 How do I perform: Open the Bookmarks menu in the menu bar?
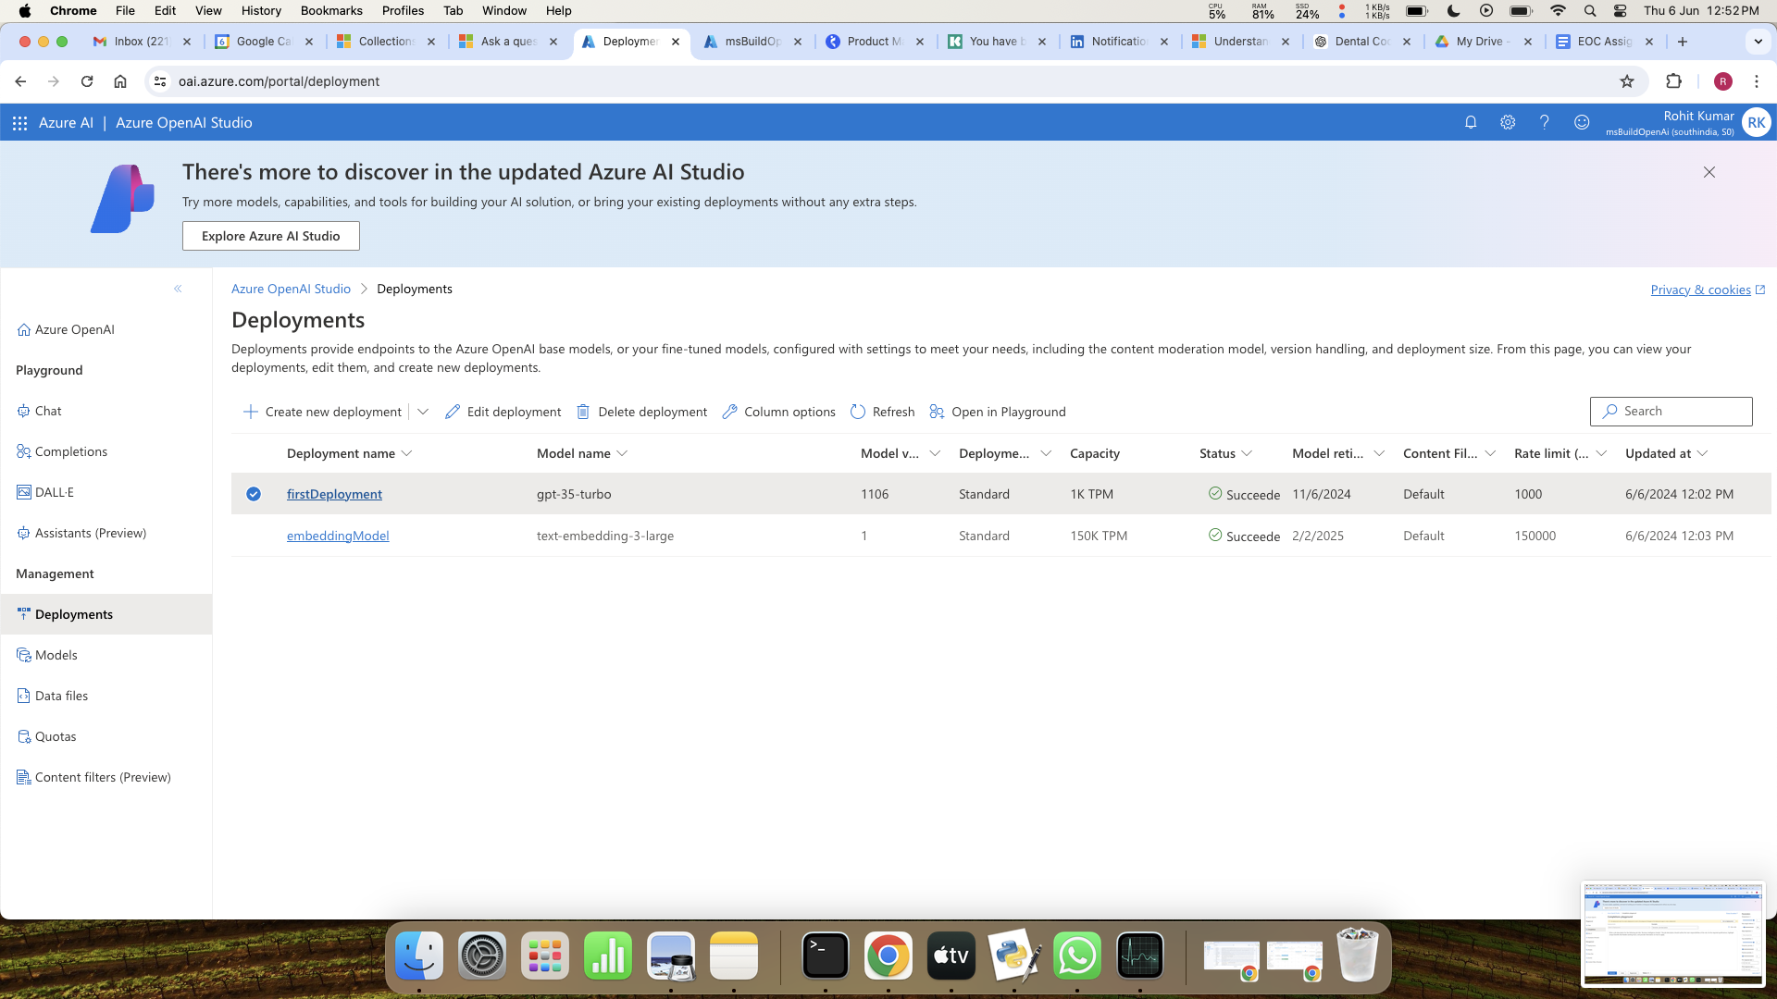[x=331, y=10]
